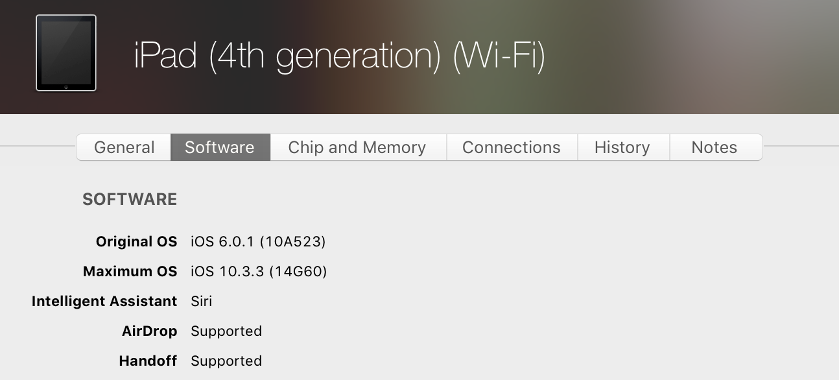Select the Supported value next to AirDrop
This screenshot has width=839, height=380.
coord(226,331)
